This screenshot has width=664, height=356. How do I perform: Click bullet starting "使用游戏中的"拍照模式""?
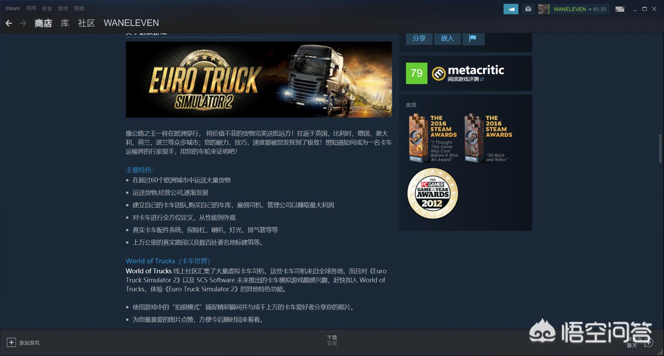(x=244, y=307)
